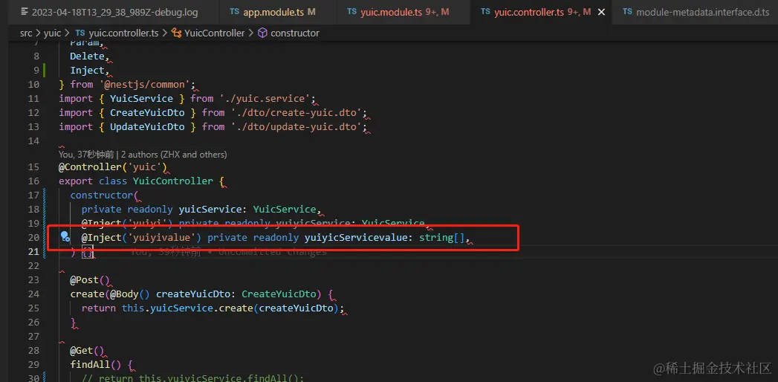Close the yuic.controller.ts tab
This screenshot has height=382, width=778.
[601, 12]
